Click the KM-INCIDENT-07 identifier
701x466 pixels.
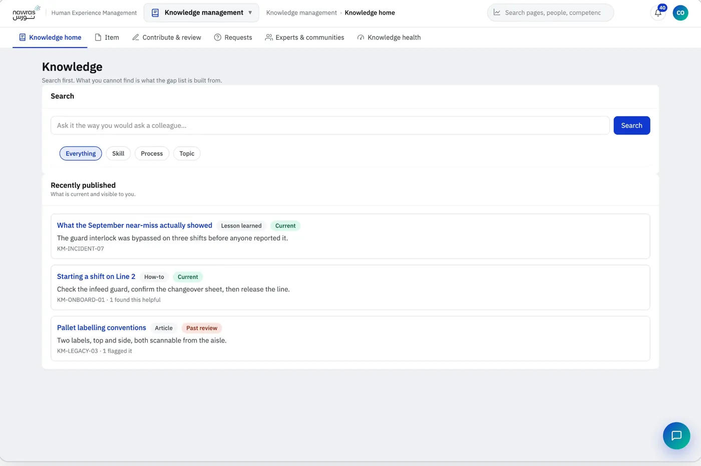[x=81, y=248]
